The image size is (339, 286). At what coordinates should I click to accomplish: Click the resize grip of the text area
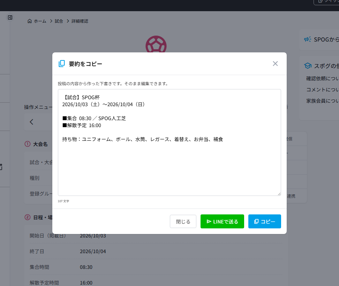click(279, 194)
